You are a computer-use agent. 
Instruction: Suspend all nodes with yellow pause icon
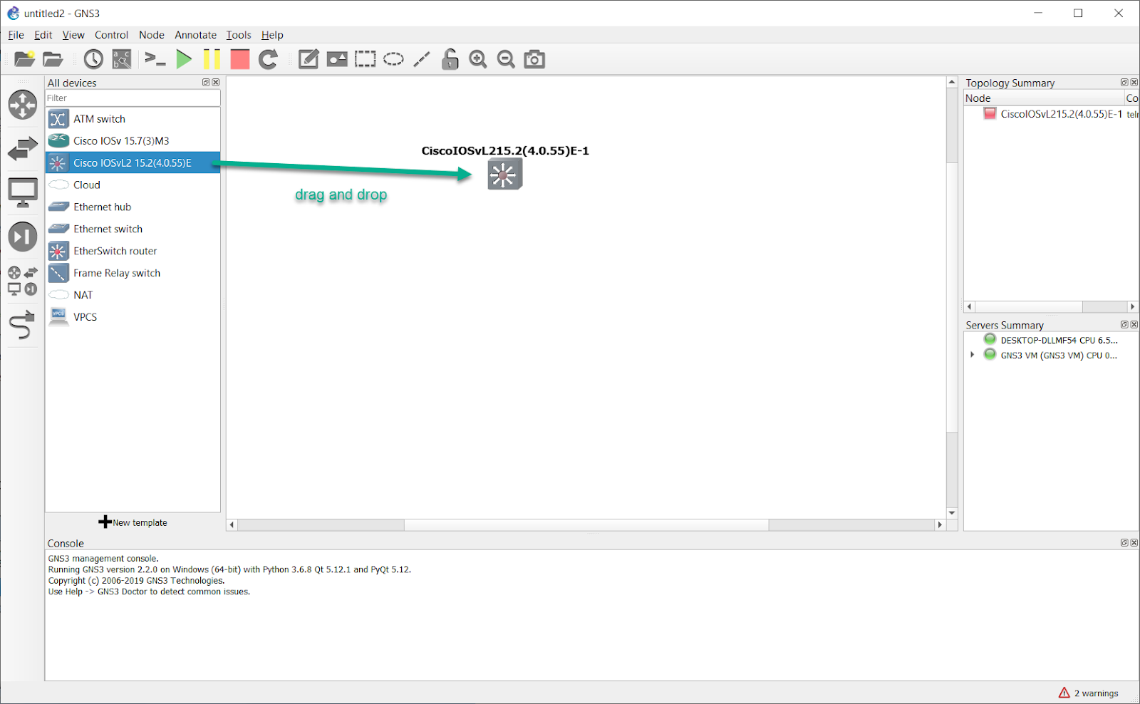[x=212, y=59]
